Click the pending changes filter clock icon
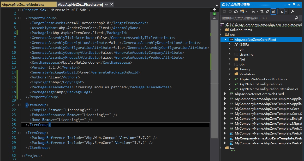The height and width of the screenshot is (161, 304). click(253, 12)
